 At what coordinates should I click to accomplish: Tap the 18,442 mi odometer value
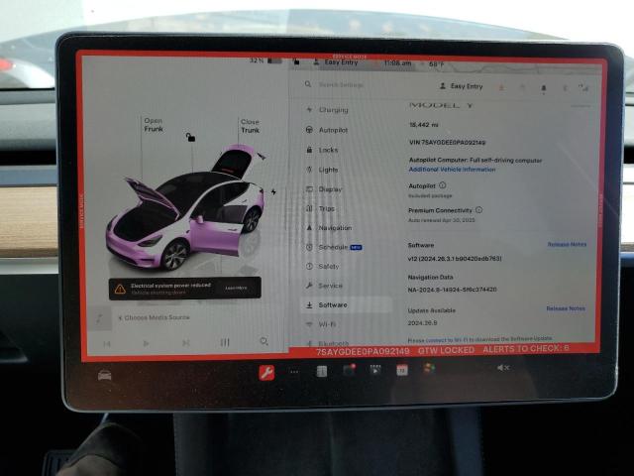pyautogui.click(x=423, y=125)
